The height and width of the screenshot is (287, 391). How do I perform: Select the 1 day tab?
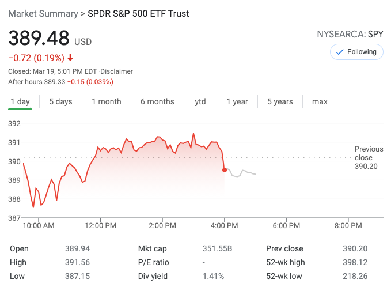pyautogui.click(x=20, y=101)
